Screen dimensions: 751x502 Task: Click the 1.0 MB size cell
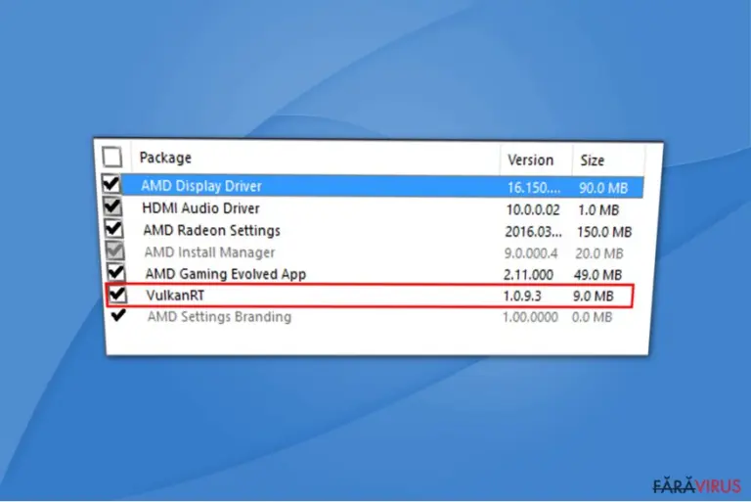598,210
